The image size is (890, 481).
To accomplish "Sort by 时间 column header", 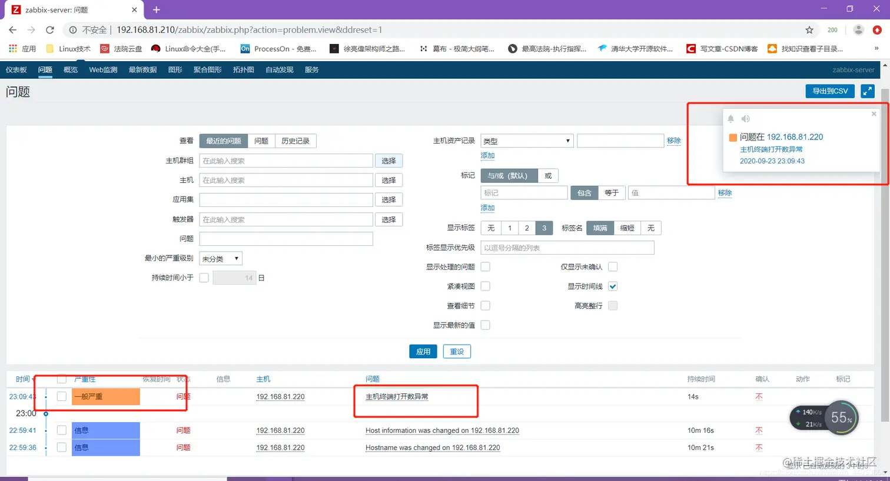I will 23,379.
